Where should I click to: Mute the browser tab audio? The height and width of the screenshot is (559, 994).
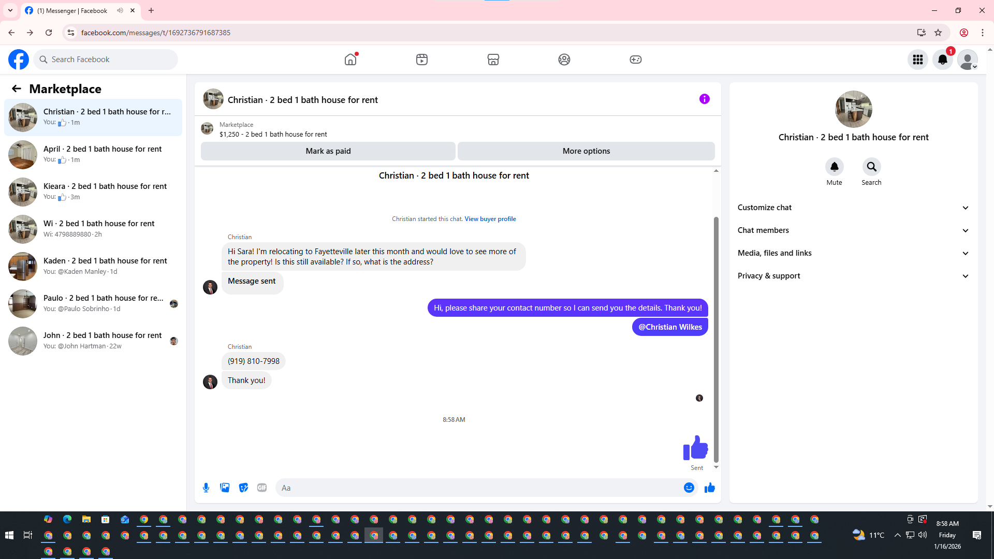[x=120, y=10]
